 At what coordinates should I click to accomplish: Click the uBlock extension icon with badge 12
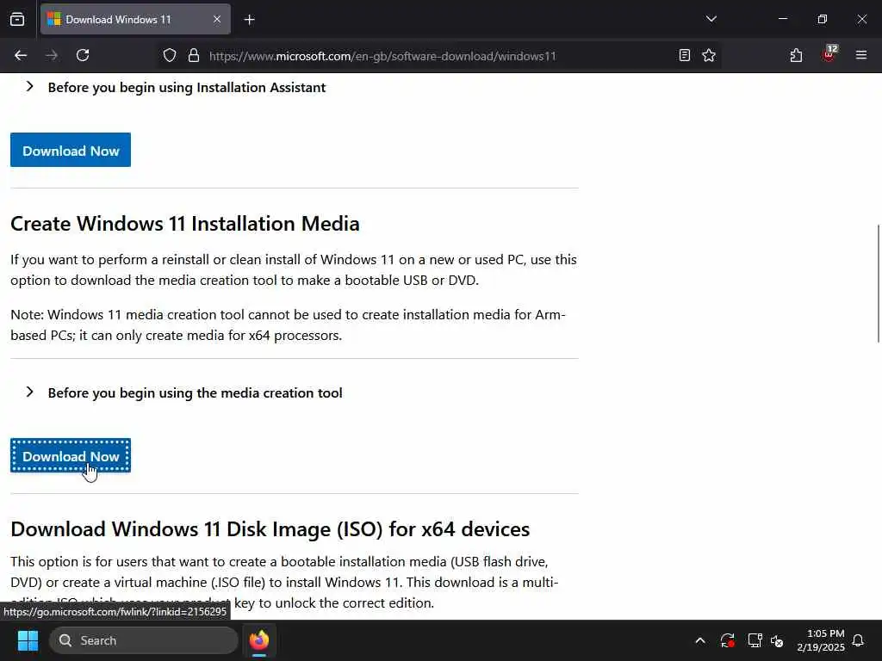click(x=829, y=54)
